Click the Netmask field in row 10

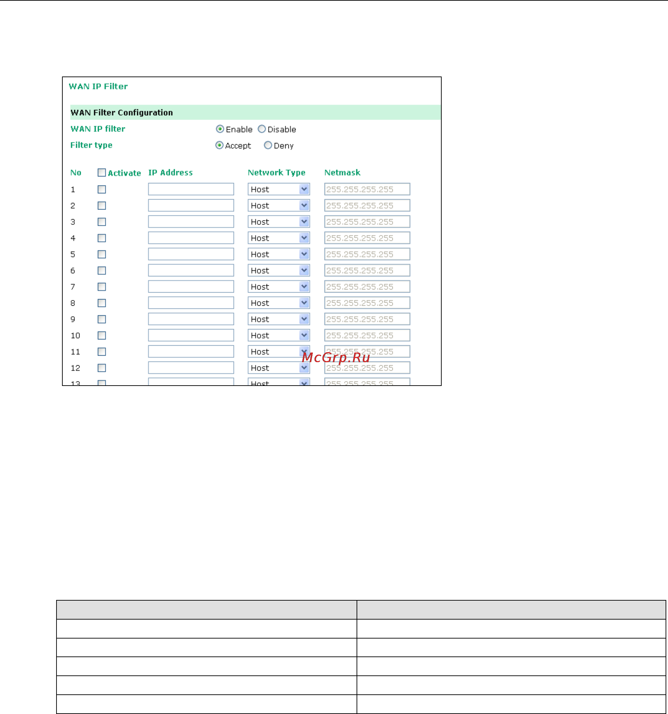pyautogui.click(x=367, y=335)
